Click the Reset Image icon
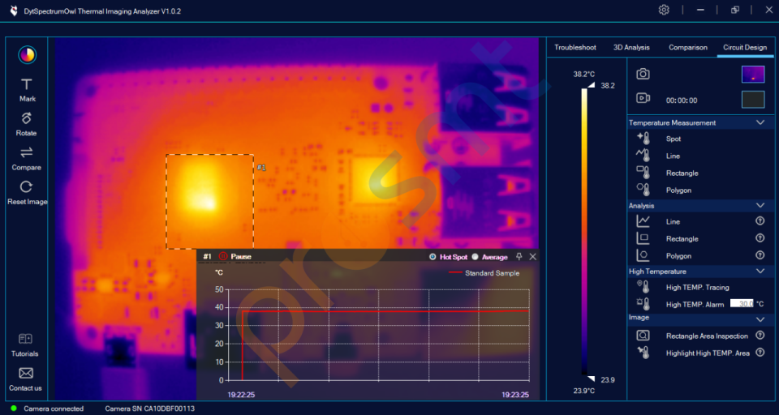This screenshot has height=415, width=779. pyautogui.click(x=27, y=187)
